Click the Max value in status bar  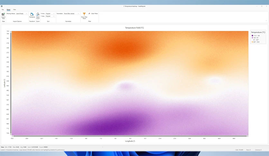click(16, 147)
